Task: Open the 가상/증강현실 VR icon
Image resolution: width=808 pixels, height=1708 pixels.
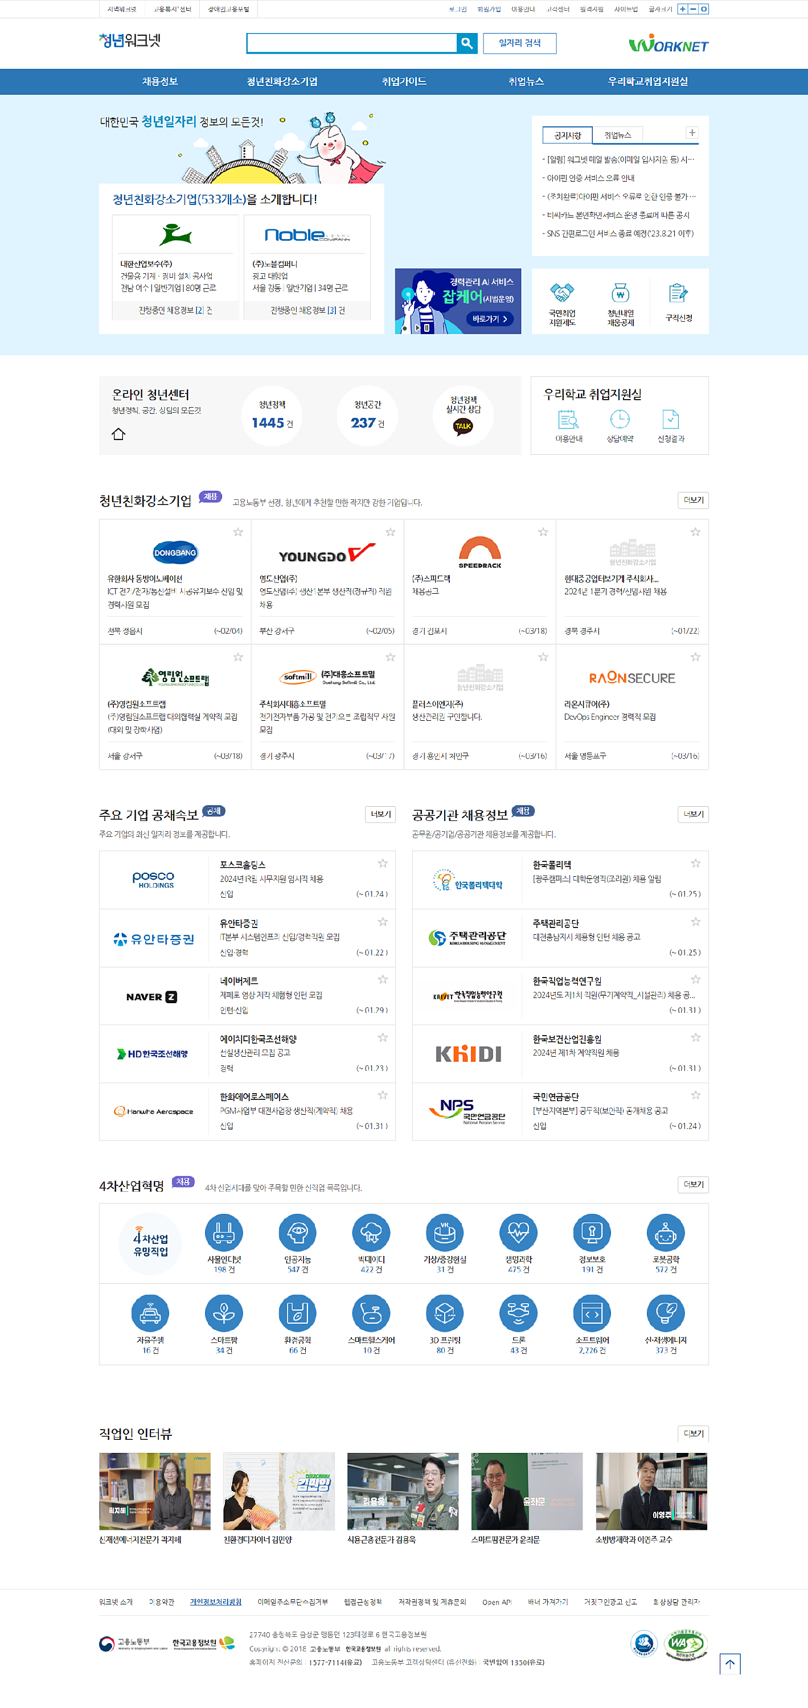Action: click(445, 1233)
